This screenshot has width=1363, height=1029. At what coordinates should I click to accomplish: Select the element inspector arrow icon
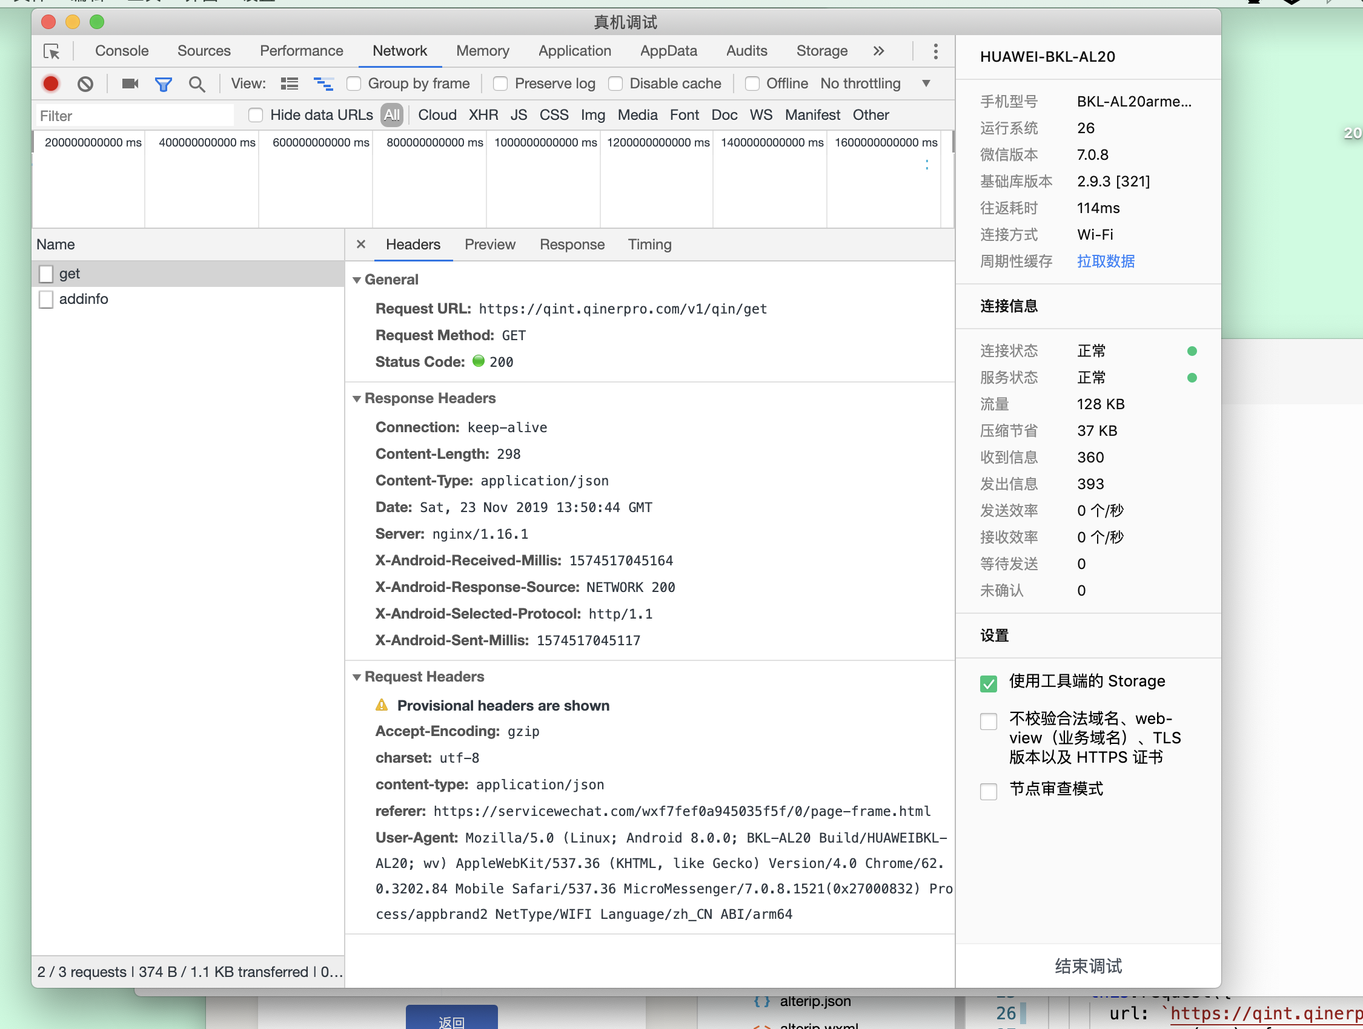51,51
